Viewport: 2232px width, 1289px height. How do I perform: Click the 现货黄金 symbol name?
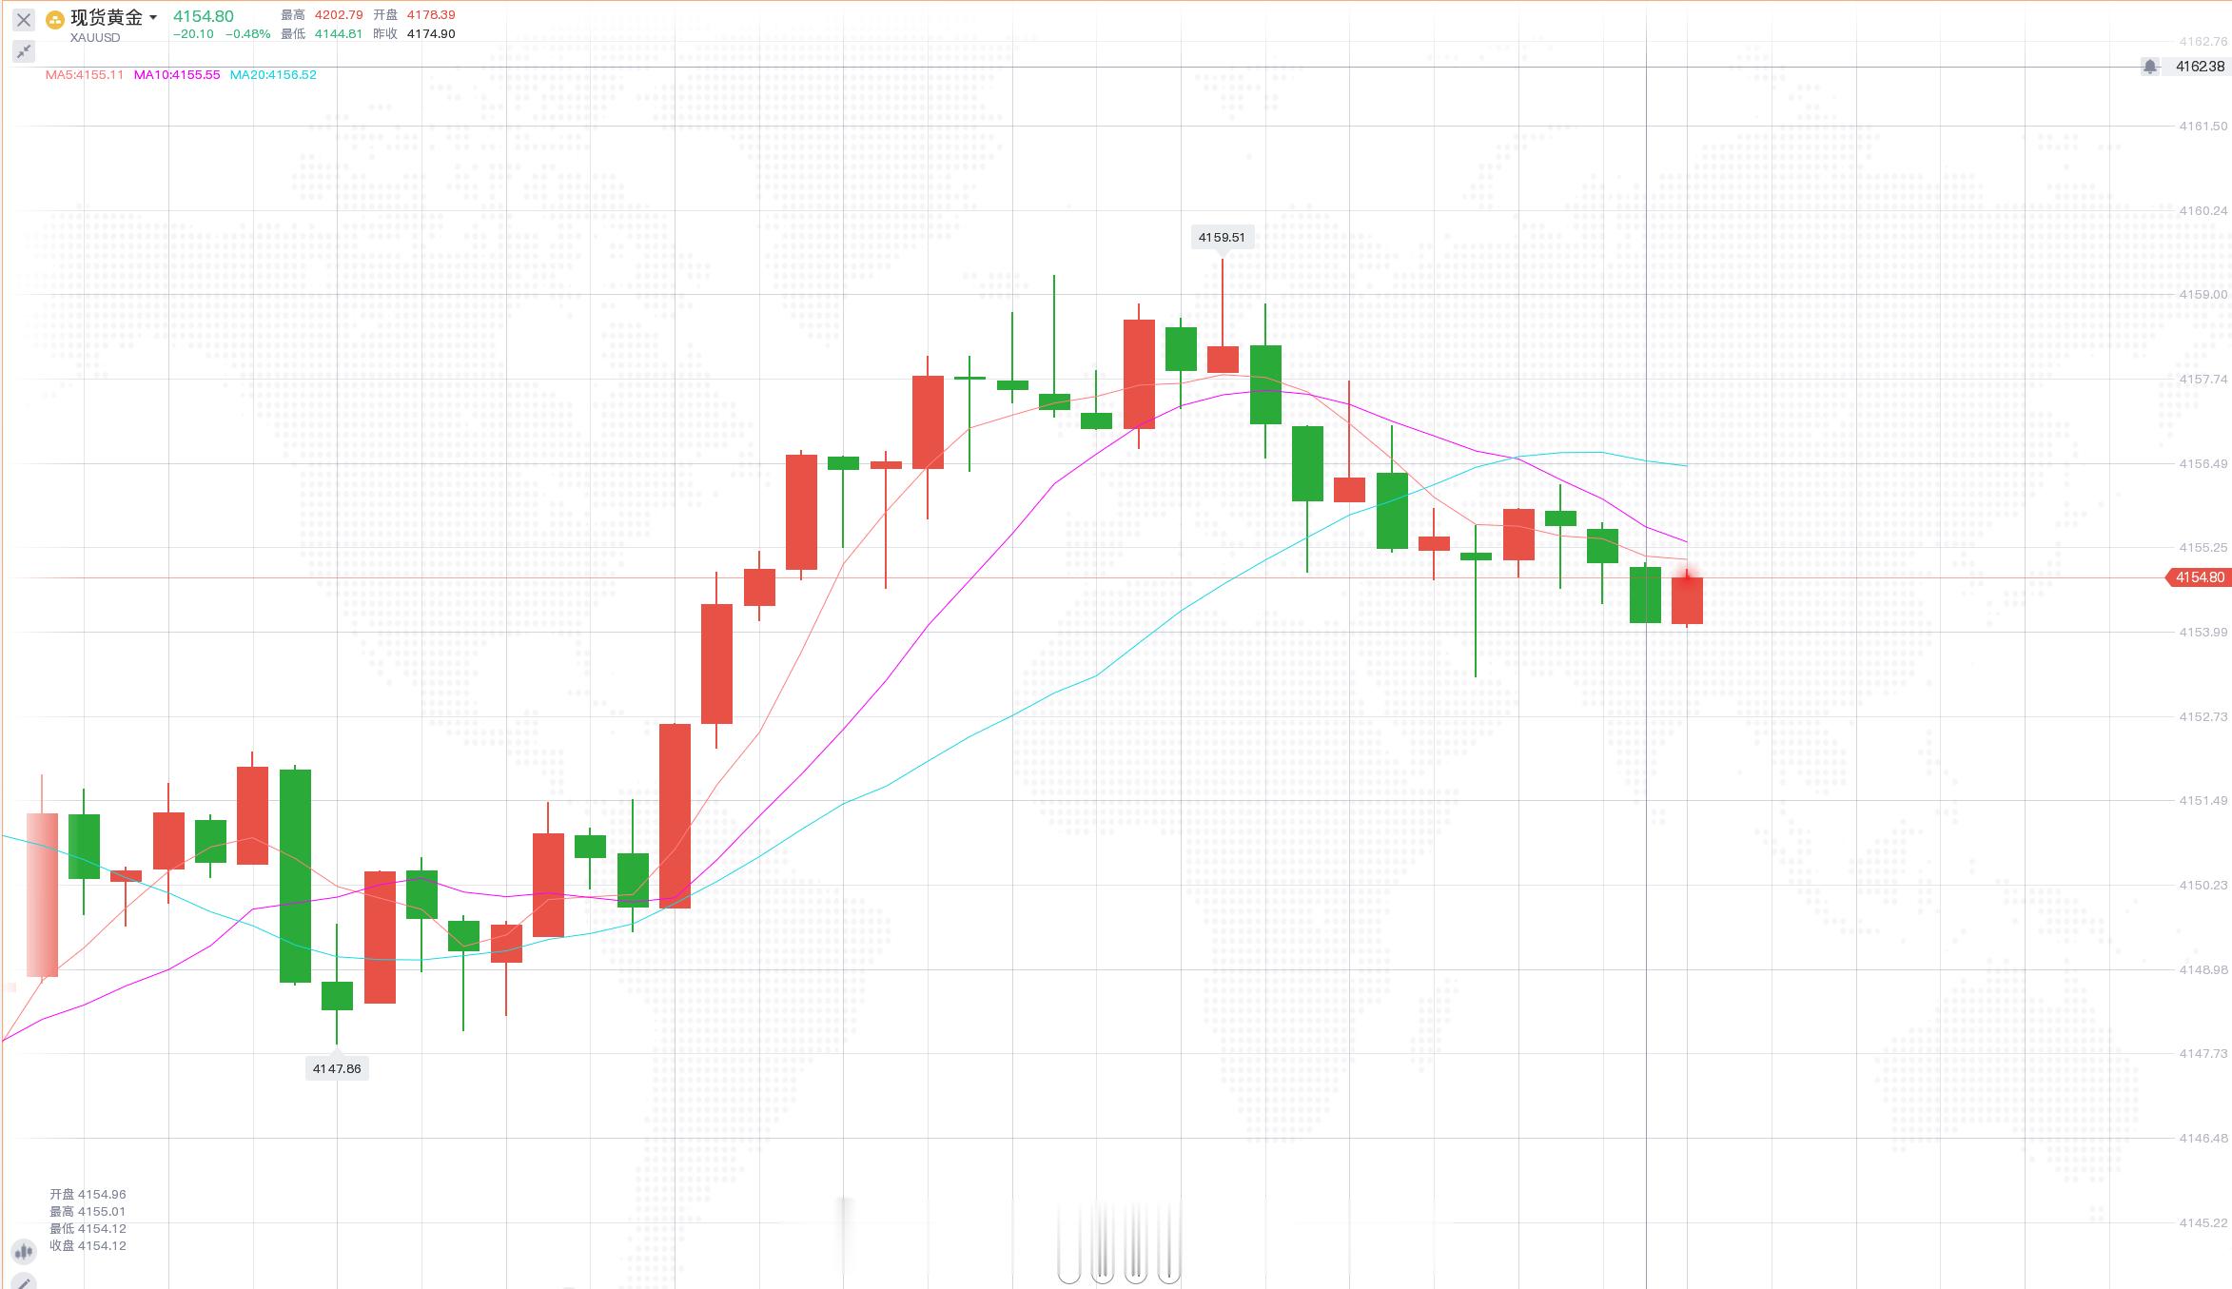106,17
